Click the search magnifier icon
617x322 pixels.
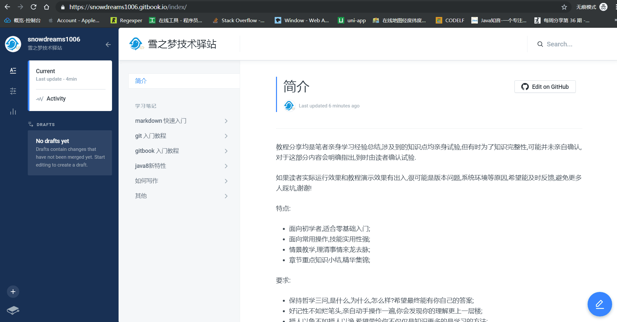click(x=540, y=44)
